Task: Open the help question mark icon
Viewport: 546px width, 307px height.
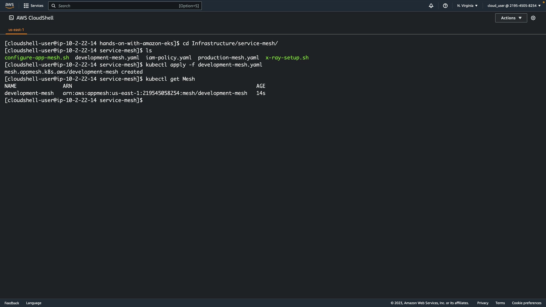Action: (x=445, y=6)
